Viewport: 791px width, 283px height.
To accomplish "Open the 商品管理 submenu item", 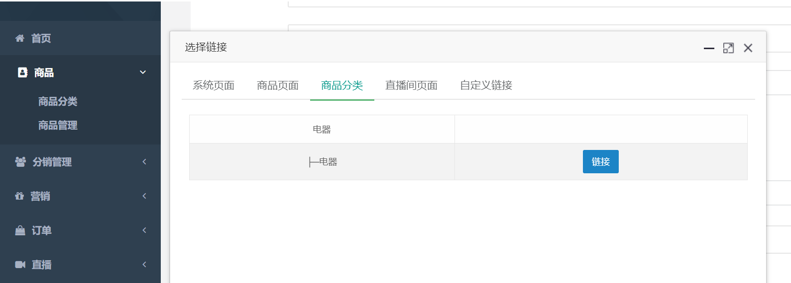I will tap(58, 125).
